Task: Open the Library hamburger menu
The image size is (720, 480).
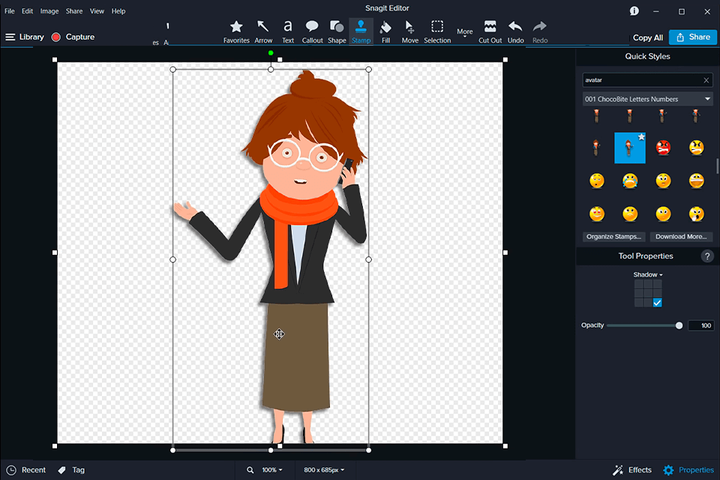Action: click(10, 37)
